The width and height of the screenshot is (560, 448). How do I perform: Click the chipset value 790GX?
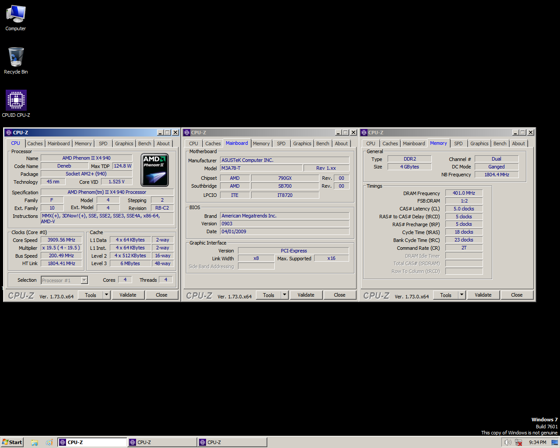coord(285,178)
